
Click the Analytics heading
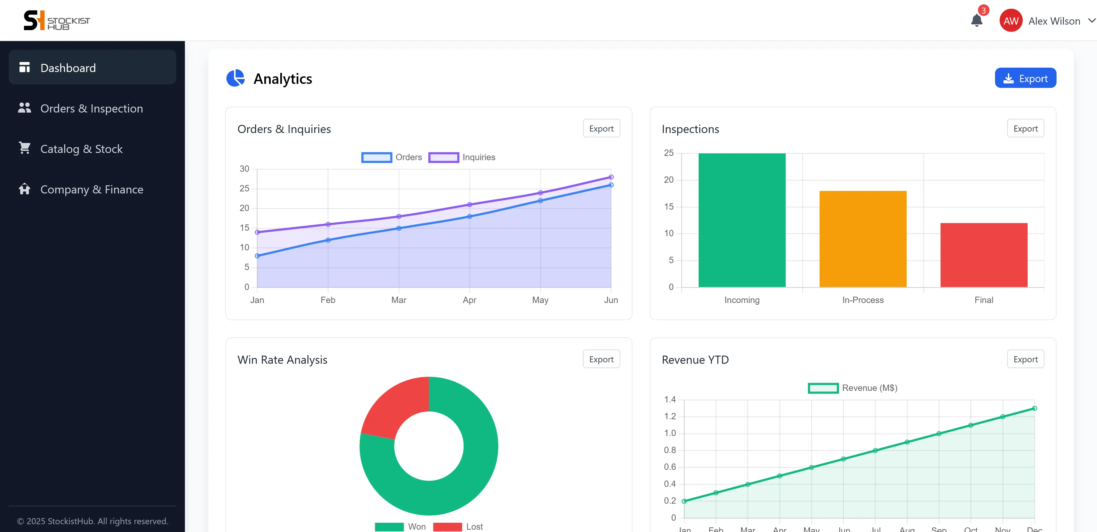pos(283,79)
